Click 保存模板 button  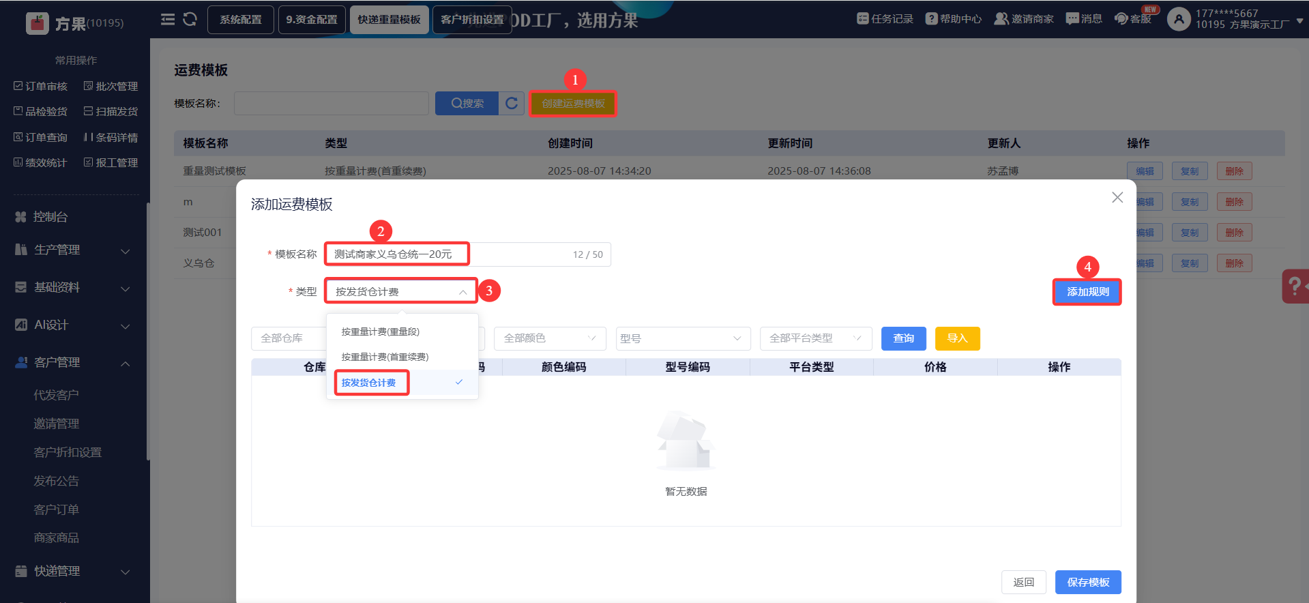click(1088, 583)
